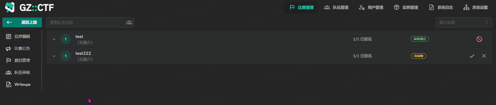This screenshot has width=496, height=105.
Task: Click the GZ::CTF logo icon
Action: click(x=10, y=7)
